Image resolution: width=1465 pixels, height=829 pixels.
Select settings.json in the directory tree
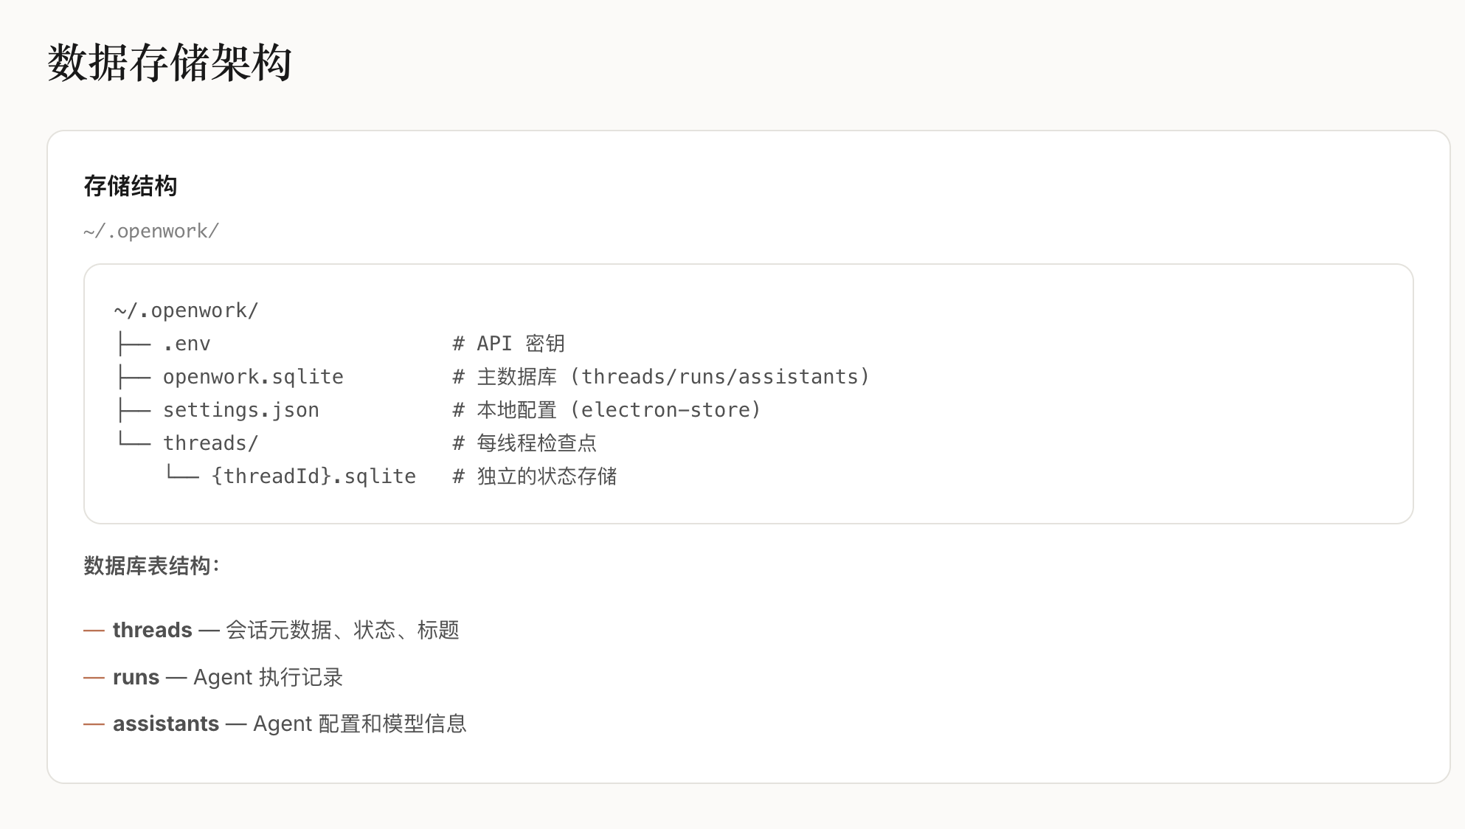[x=241, y=410]
